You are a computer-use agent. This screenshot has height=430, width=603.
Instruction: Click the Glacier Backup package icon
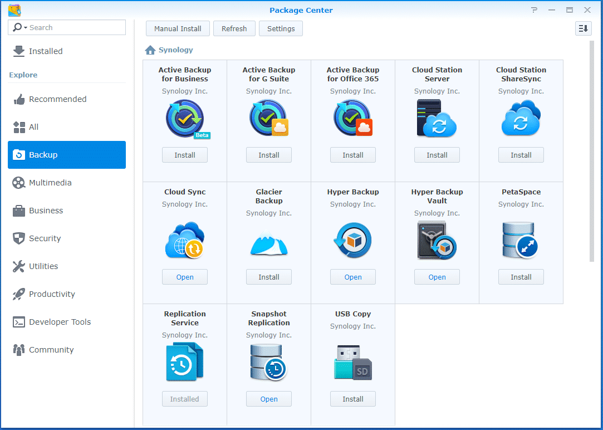coord(269,241)
